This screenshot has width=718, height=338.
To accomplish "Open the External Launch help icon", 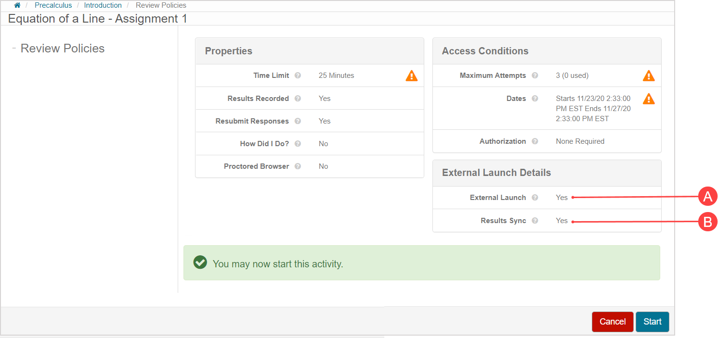I will click(x=535, y=198).
